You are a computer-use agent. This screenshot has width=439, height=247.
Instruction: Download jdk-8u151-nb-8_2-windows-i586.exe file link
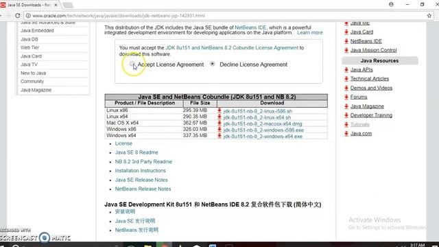tap(263, 130)
